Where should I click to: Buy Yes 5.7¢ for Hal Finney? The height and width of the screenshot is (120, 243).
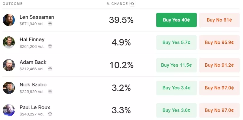point(177,42)
